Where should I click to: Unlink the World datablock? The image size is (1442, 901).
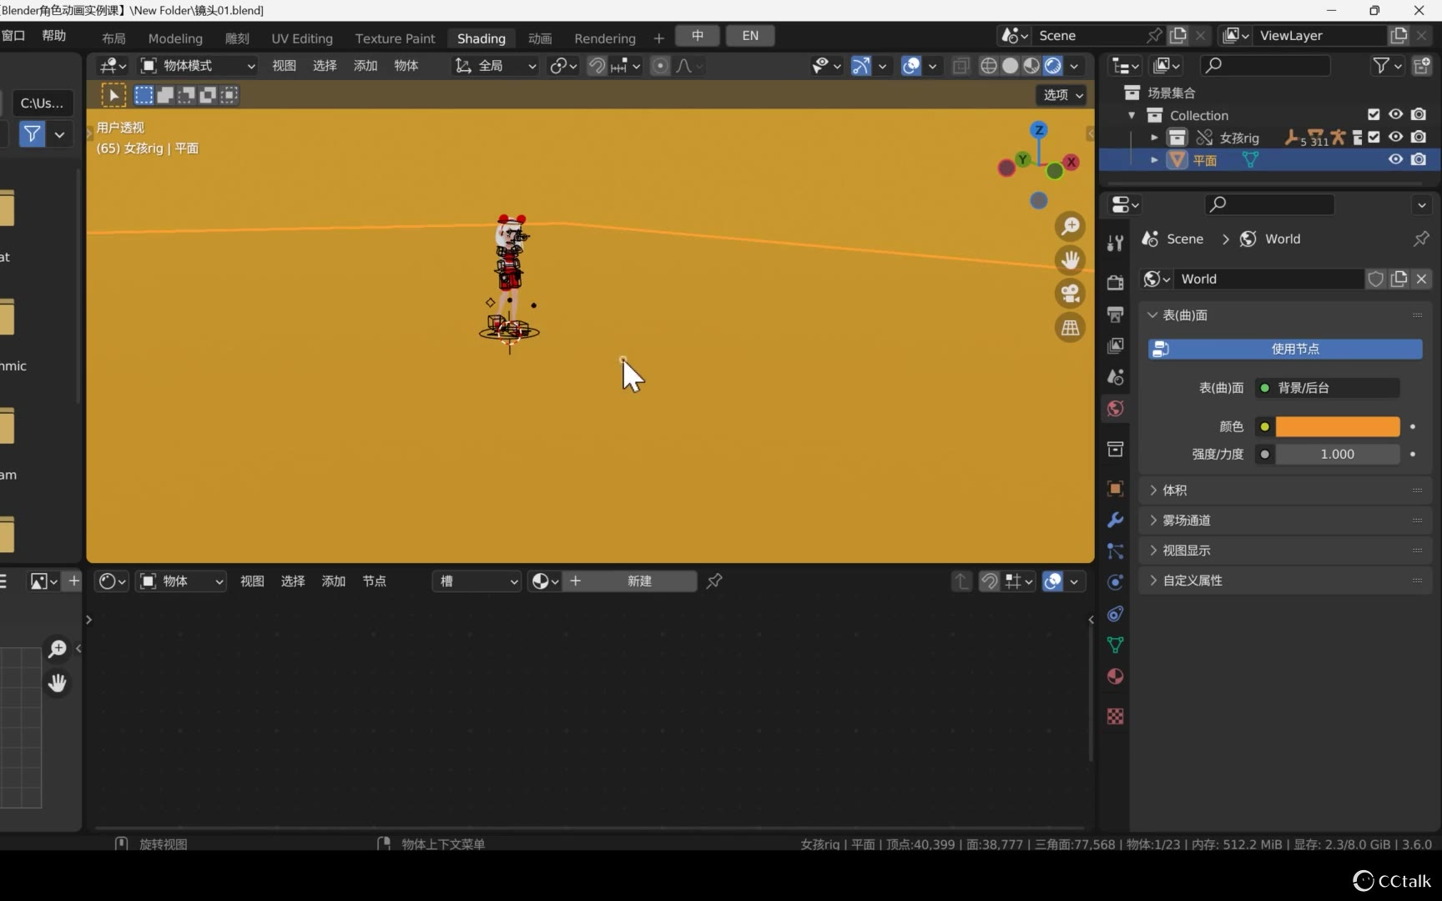(1422, 279)
